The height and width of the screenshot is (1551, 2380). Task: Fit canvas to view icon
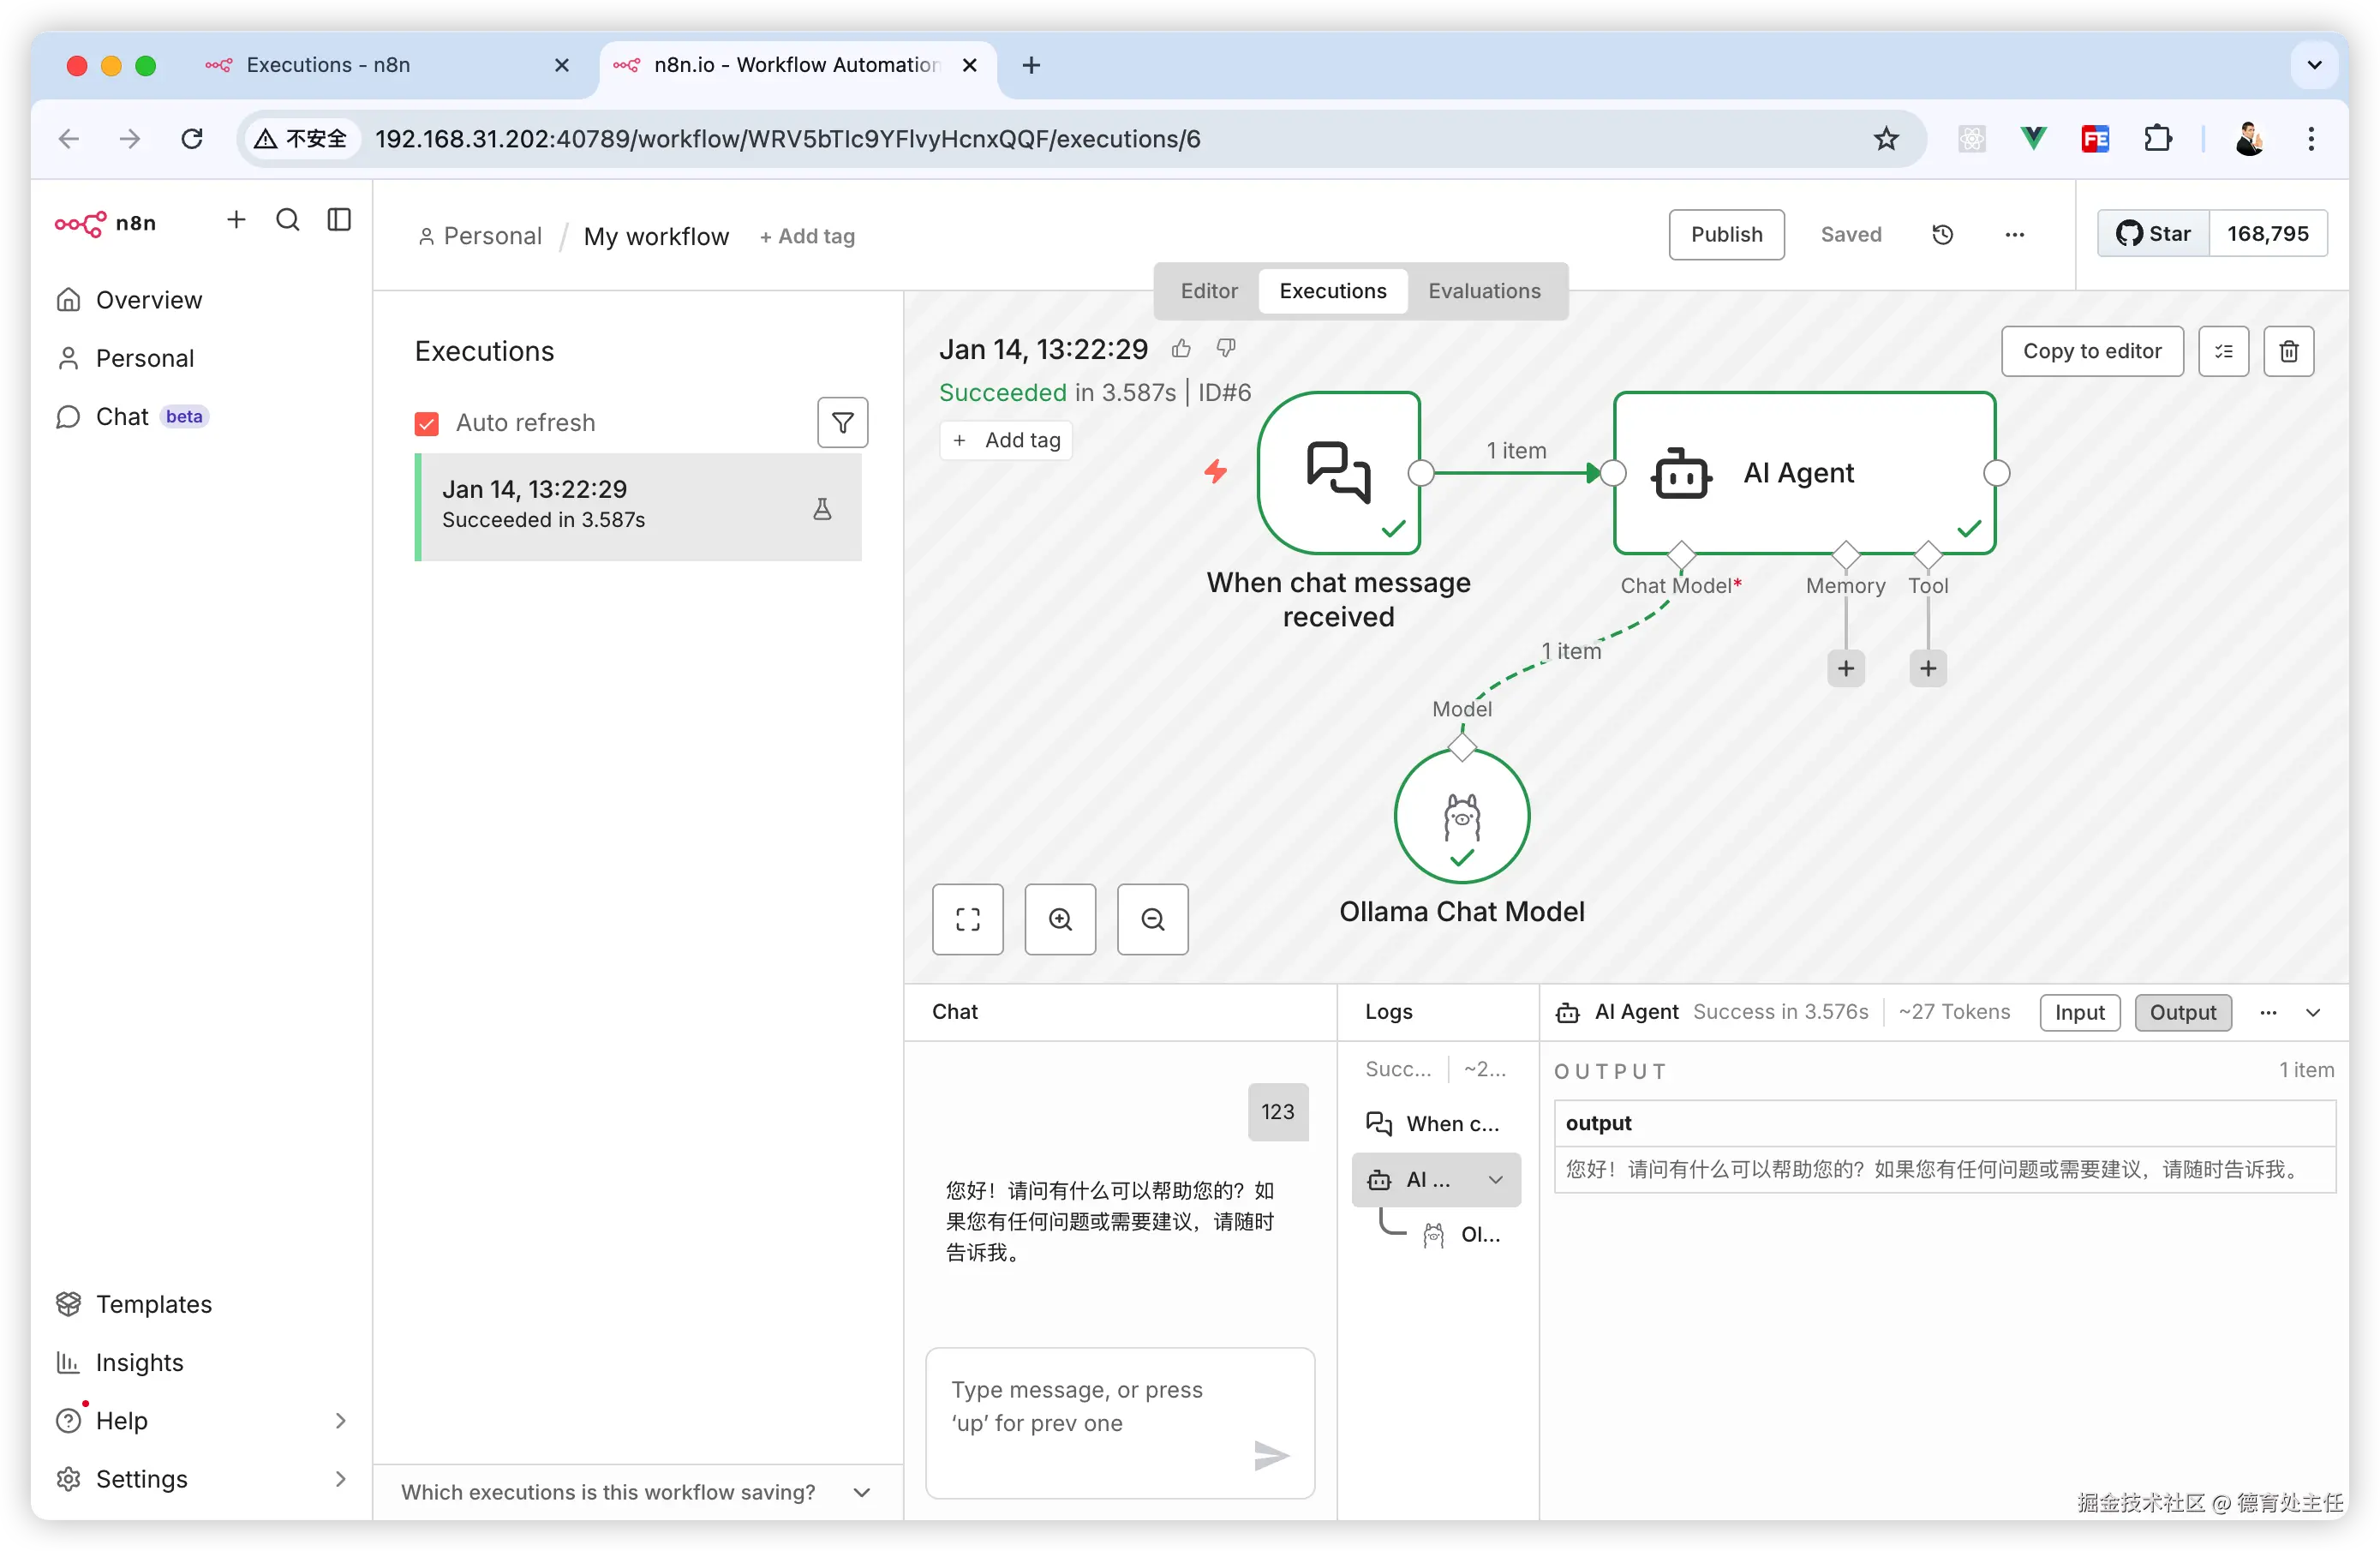[x=967, y=919]
